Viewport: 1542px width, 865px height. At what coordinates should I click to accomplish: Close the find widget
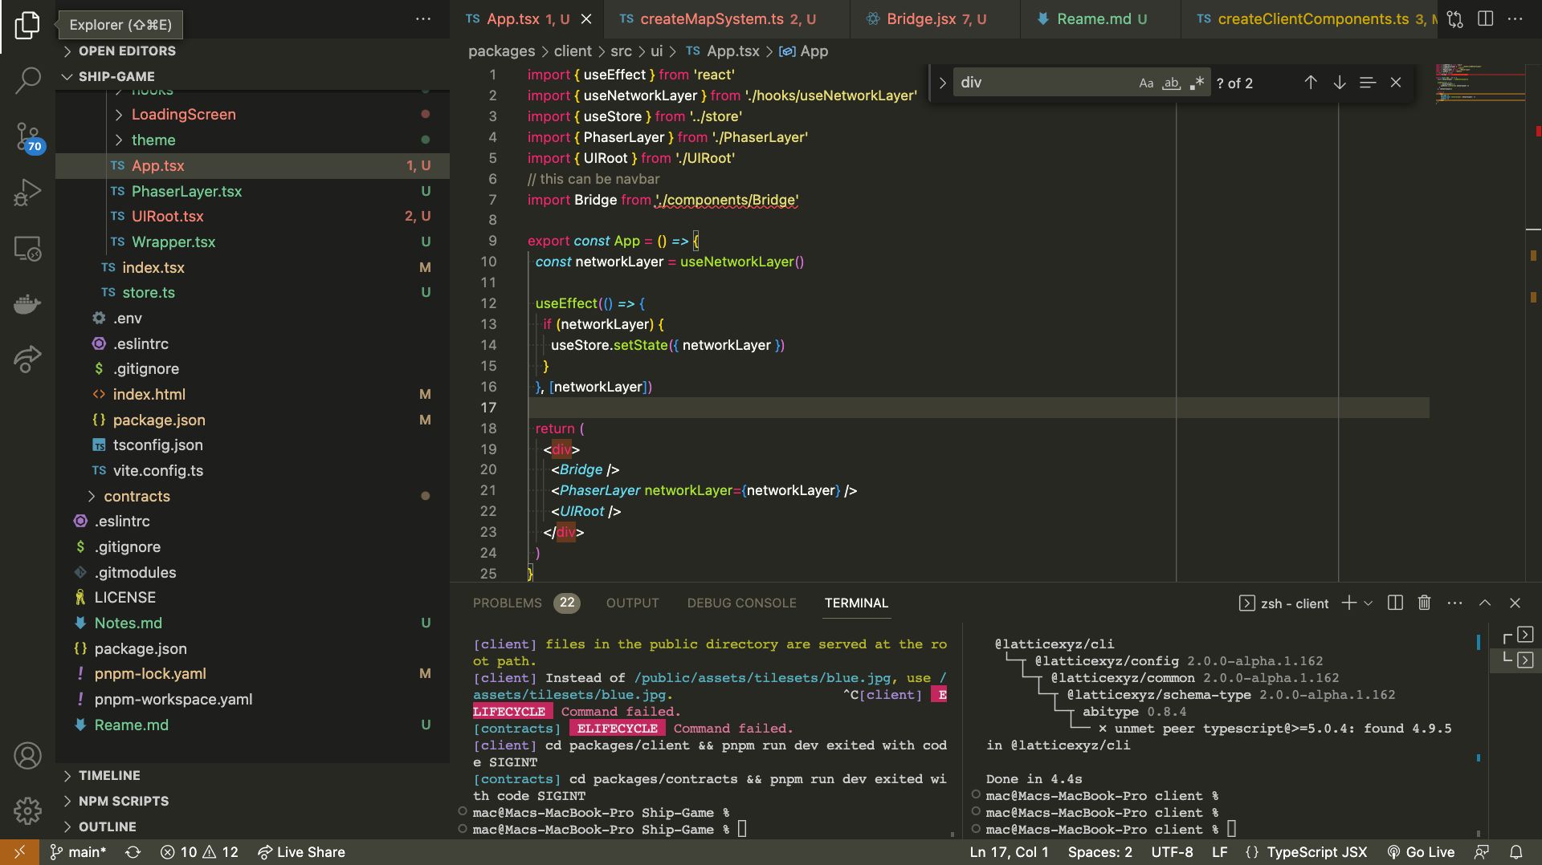coord(1396,83)
